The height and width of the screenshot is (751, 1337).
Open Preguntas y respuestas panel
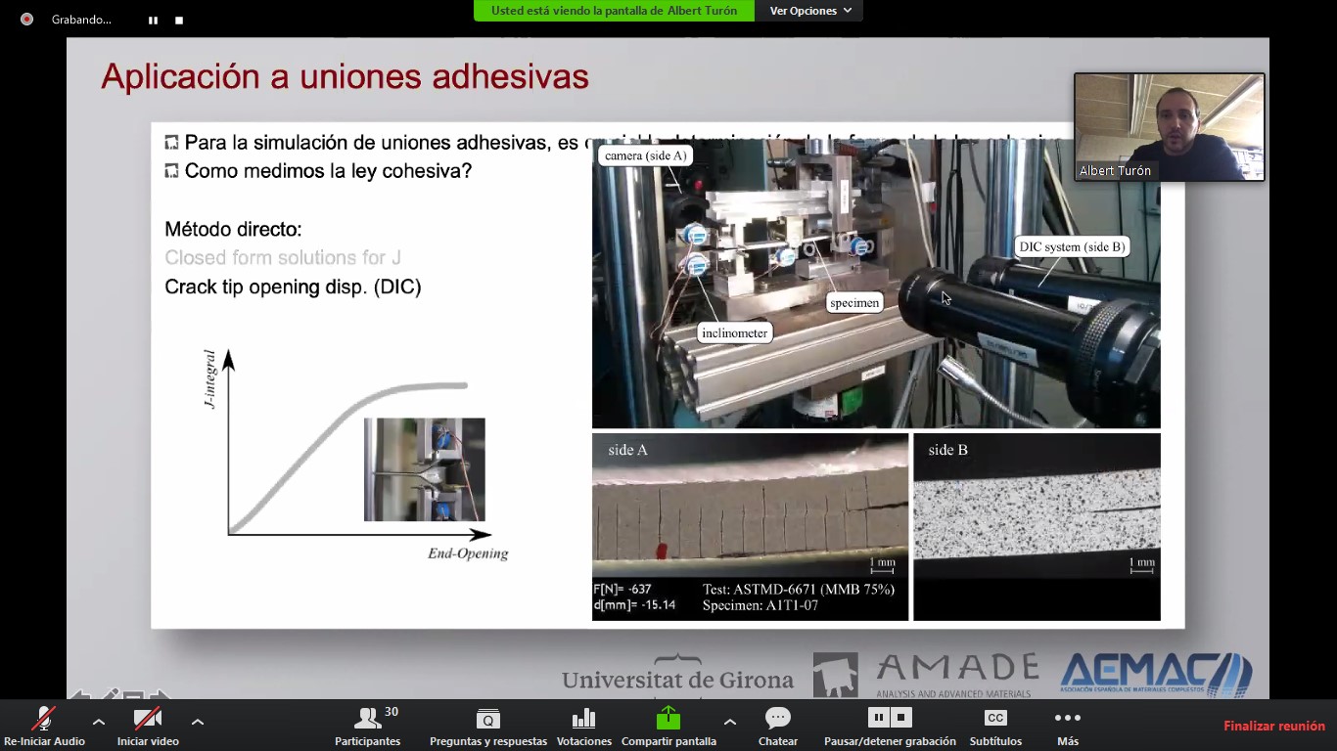click(x=487, y=726)
